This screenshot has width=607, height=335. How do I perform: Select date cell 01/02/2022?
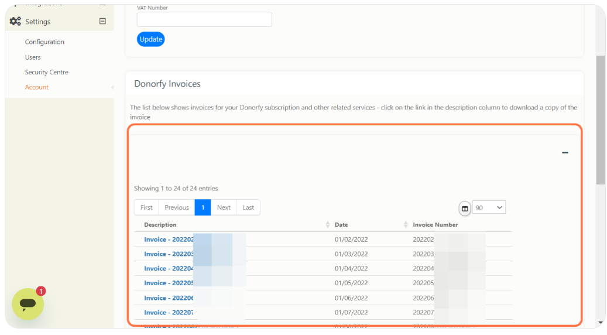click(x=351, y=240)
